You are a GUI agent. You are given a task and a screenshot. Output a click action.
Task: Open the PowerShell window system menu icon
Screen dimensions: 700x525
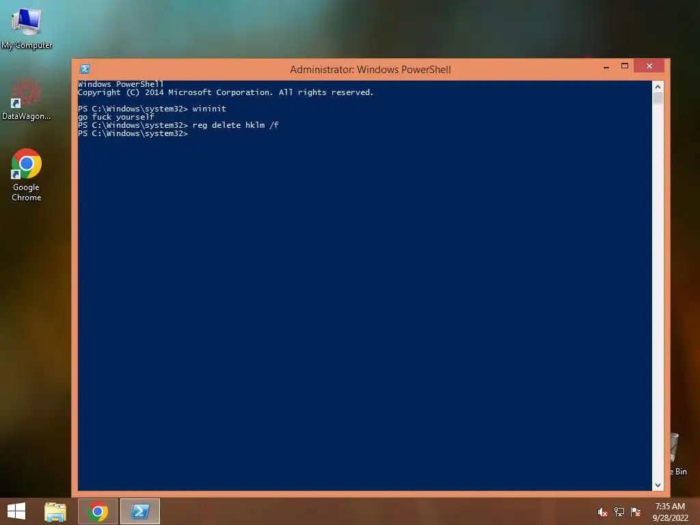[x=85, y=69]
